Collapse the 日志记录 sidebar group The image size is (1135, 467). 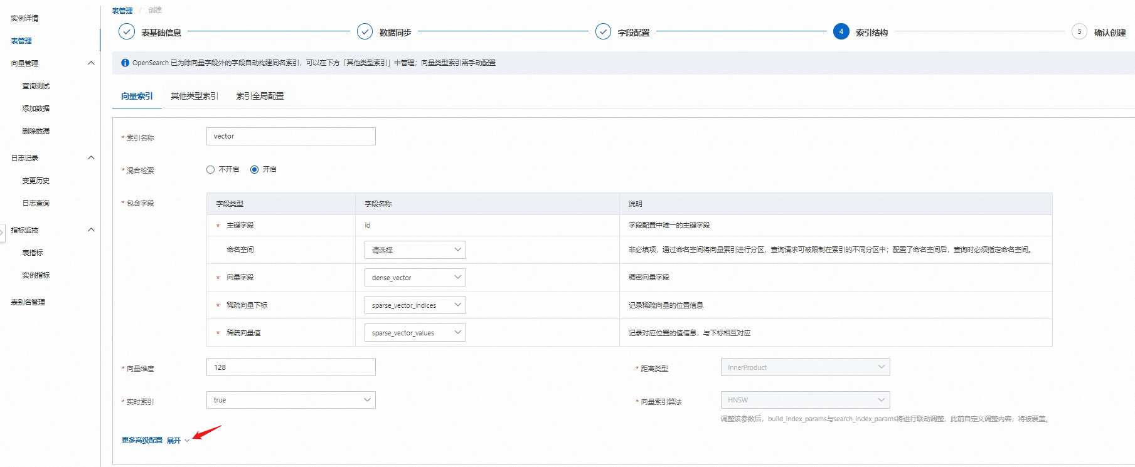pos(91,157)
